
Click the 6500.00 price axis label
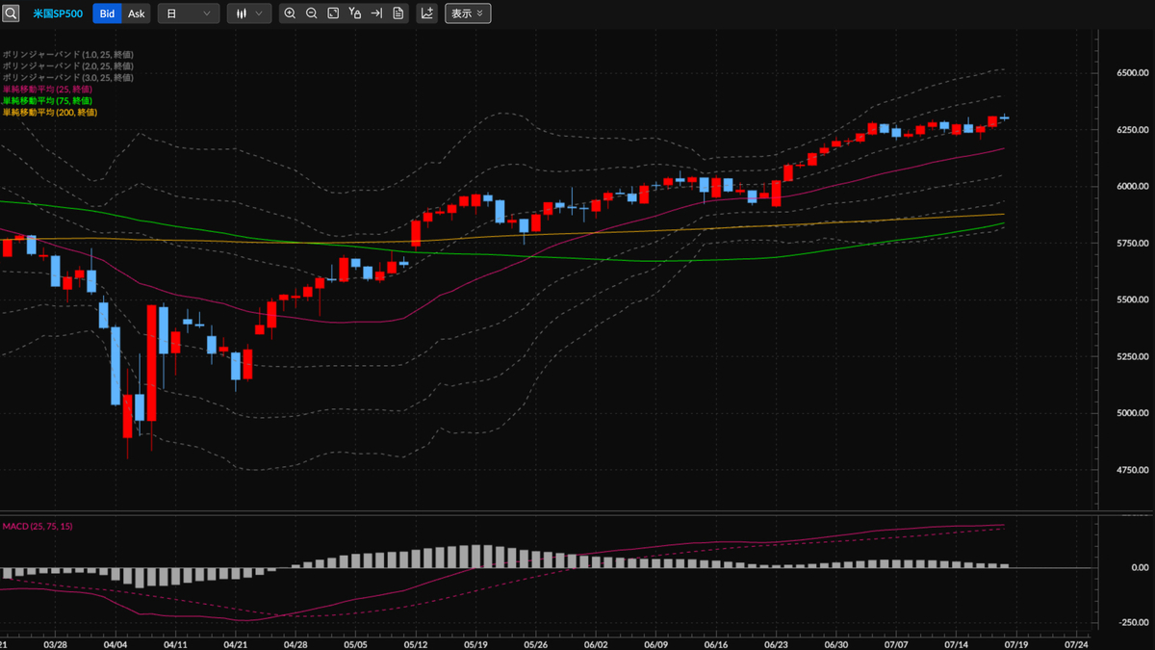click(x=1133, y=72)
